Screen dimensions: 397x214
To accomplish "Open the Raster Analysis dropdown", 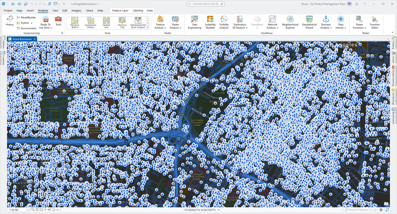I will (x=175, y=22).
